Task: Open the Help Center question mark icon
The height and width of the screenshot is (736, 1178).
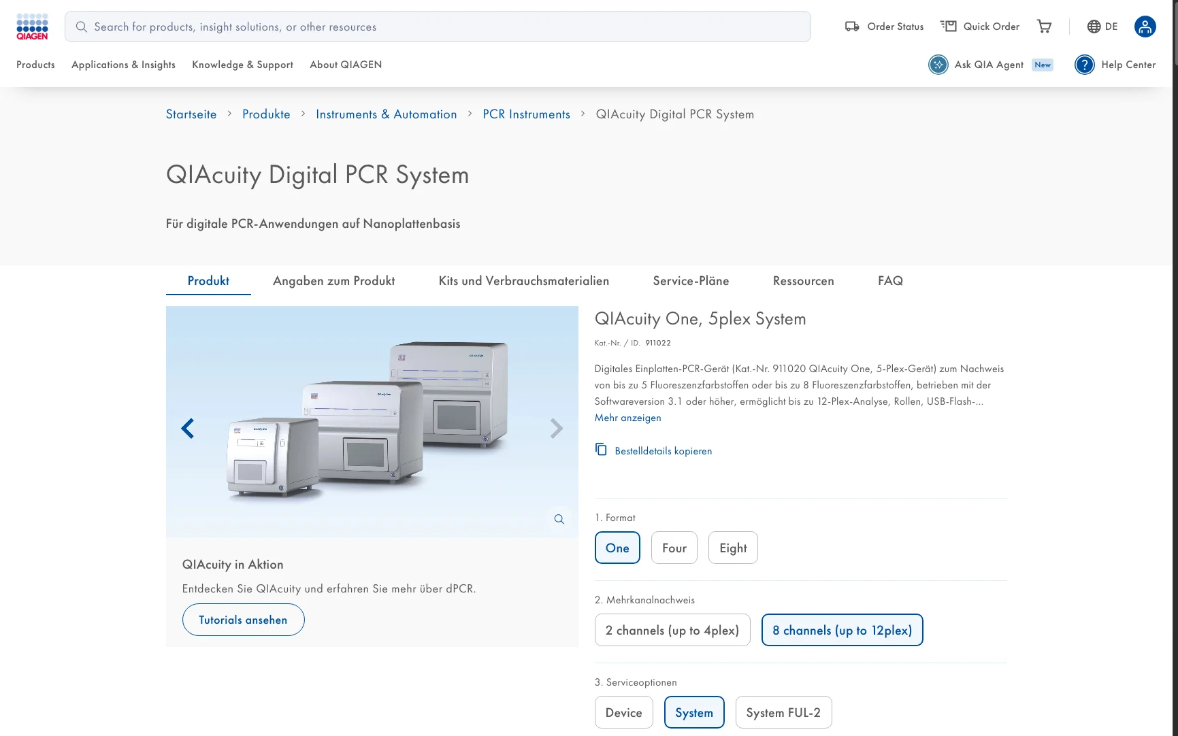Action: point(1084,65)
